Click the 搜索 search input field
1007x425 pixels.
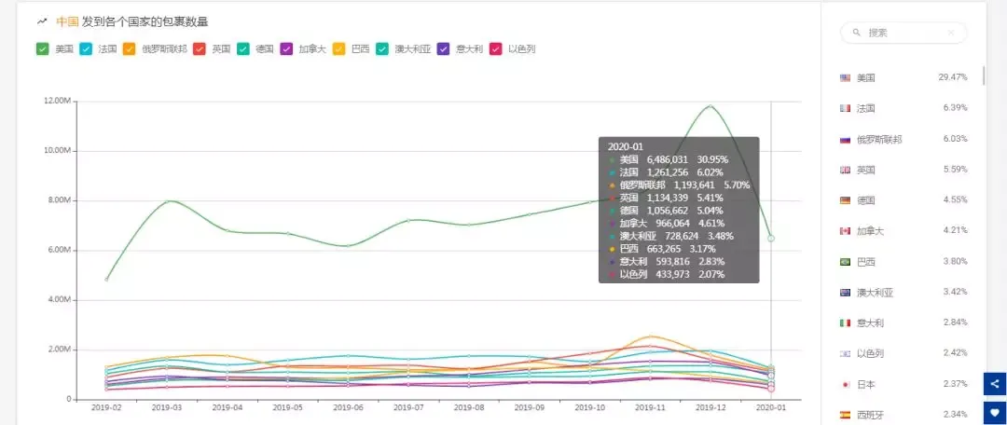click(x=904, y=32)
